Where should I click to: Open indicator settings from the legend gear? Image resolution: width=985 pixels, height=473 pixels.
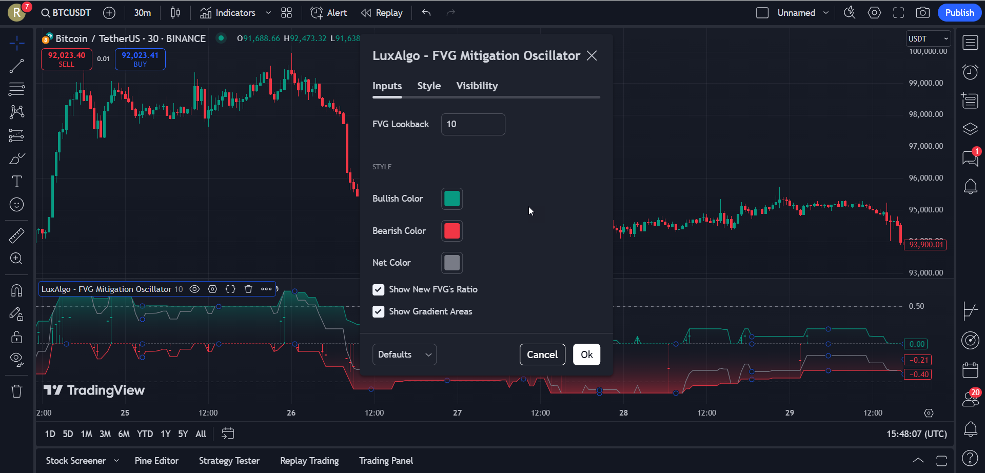212,289
